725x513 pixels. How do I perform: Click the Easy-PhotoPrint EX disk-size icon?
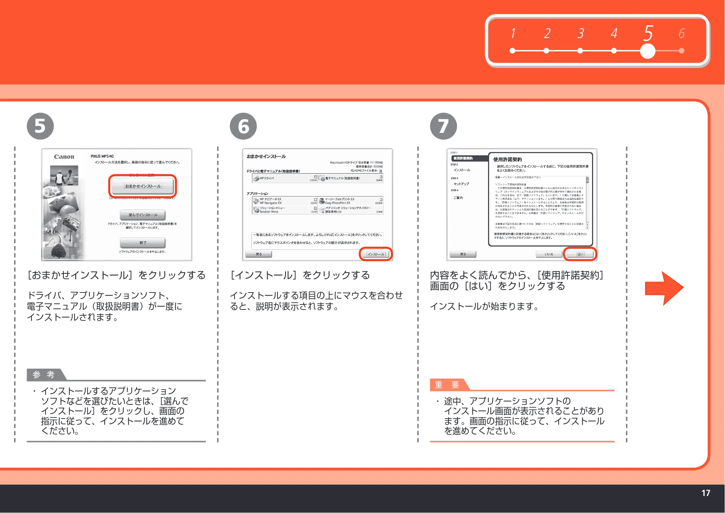pyautogui.click(x=381, y=199)
